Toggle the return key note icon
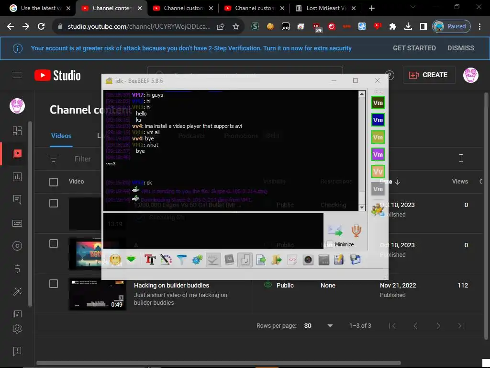This screenshot has width=490, height=368. 245,259
